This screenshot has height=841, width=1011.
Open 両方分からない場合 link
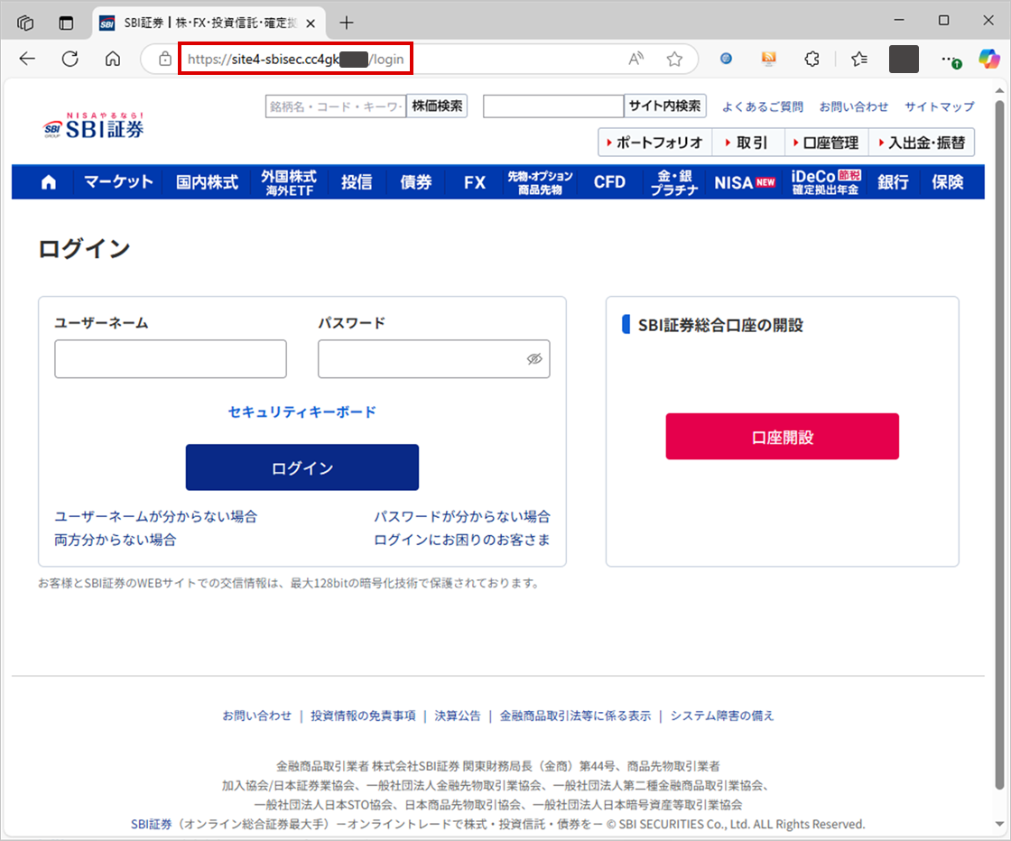click(x=115, y=540)
